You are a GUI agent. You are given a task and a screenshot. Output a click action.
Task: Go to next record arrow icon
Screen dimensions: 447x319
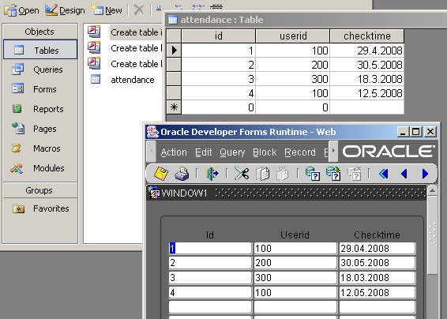pyautogui.click(x=425, y=174)
